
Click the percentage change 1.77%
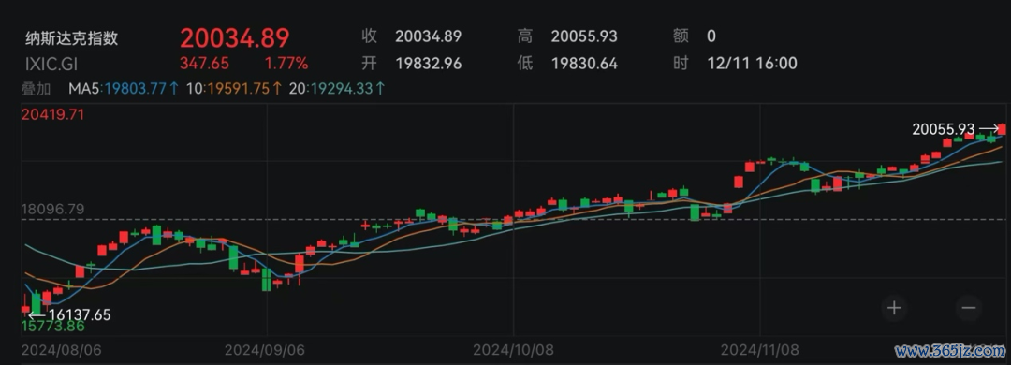point(286,64)
